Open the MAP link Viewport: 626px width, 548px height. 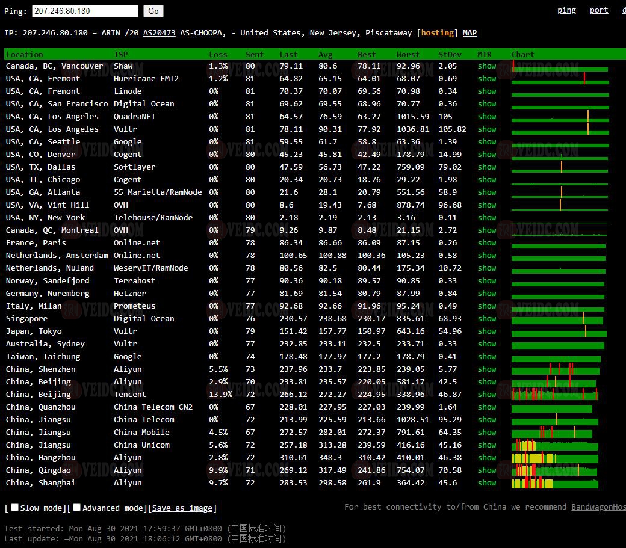(x=469, y=32)
